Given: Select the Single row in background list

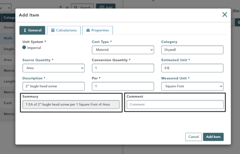Looking at the screenshot, I should [8, 49].
